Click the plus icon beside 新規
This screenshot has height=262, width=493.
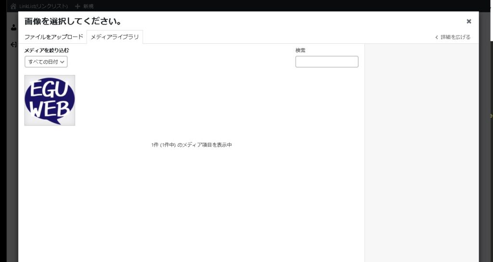(78, 6)
